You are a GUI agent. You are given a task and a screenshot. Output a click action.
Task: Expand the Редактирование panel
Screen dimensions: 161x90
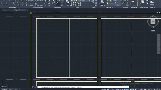point(38,8)
